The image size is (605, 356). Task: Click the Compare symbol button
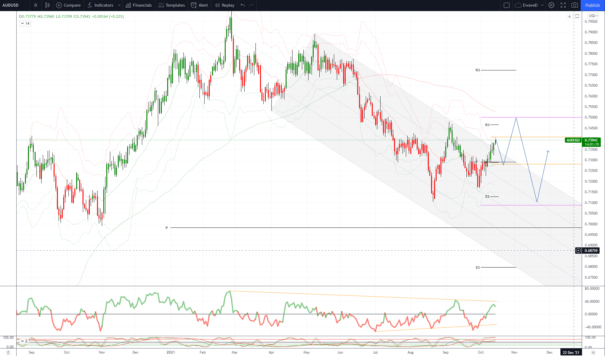[x=68, y=5]
